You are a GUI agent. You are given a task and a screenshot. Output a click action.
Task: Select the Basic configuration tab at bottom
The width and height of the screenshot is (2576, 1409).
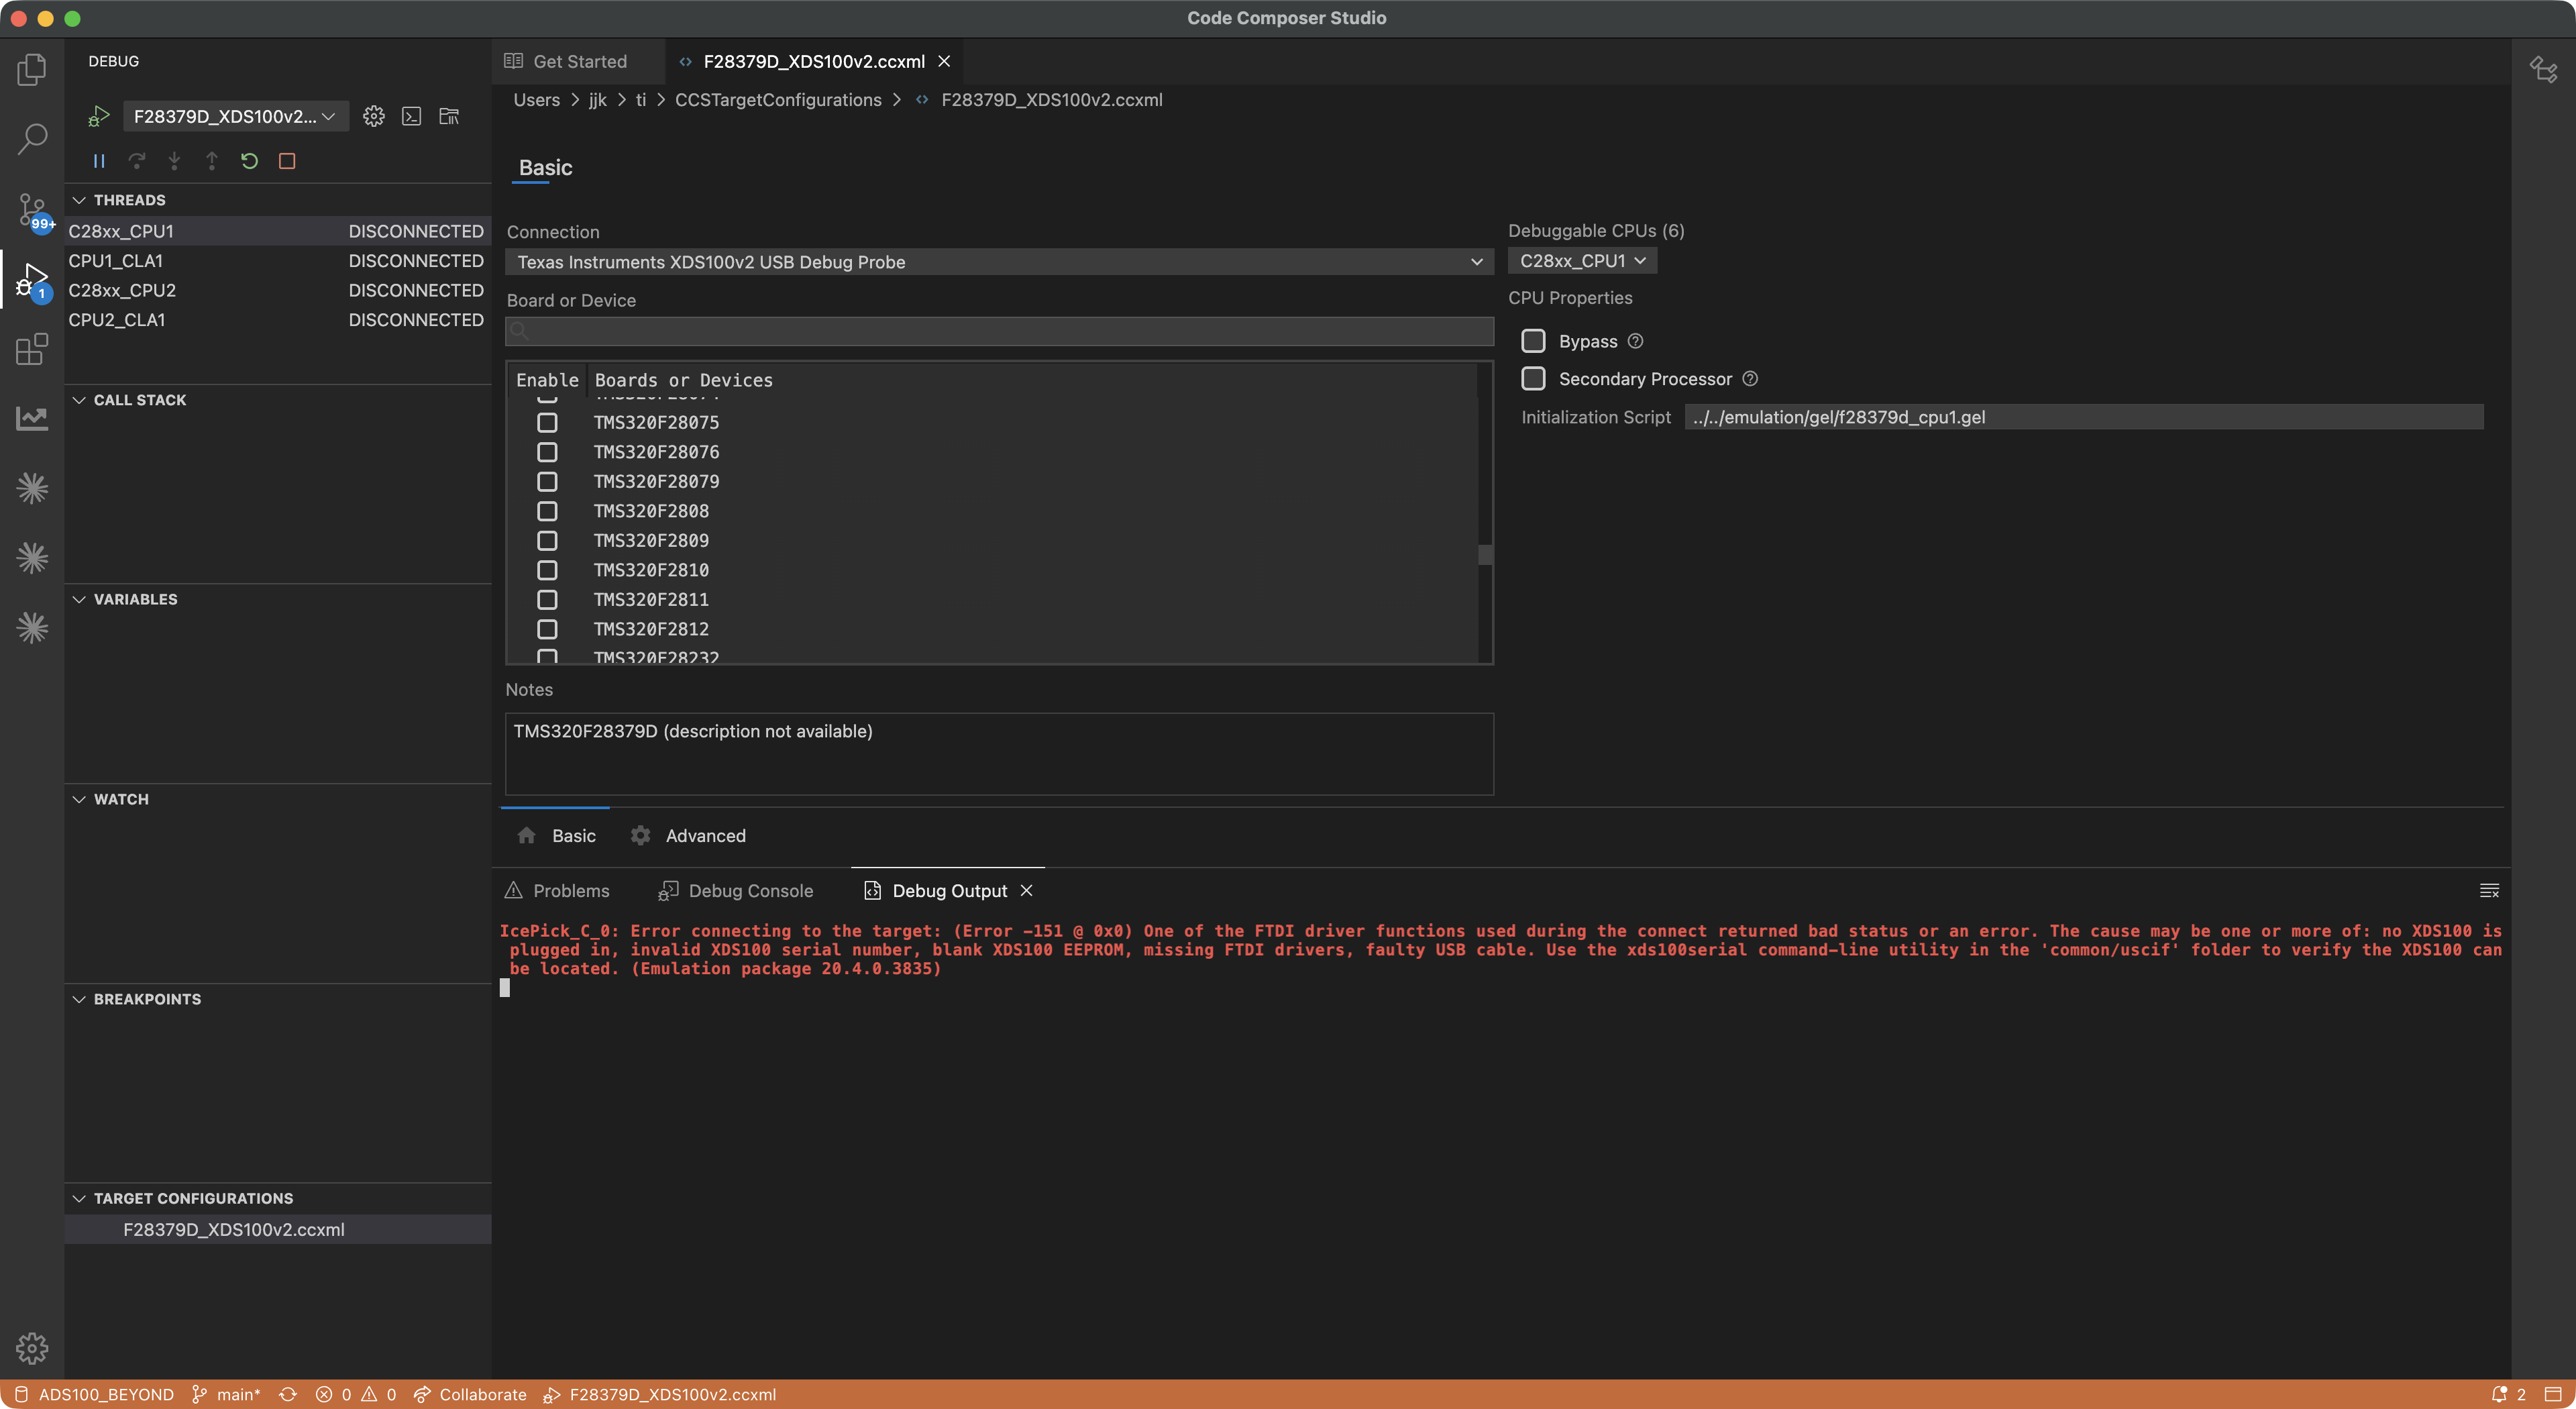(557, 836)
